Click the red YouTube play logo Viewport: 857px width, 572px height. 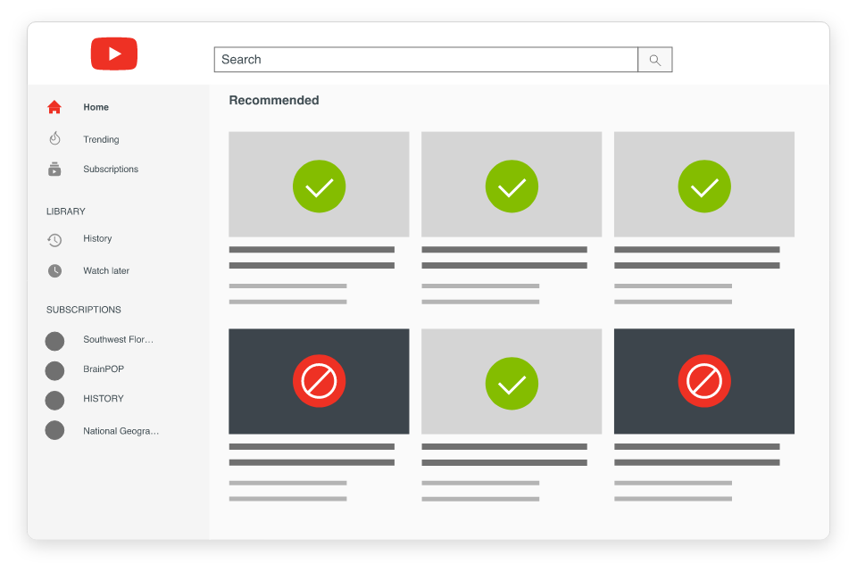pos(113,54)
